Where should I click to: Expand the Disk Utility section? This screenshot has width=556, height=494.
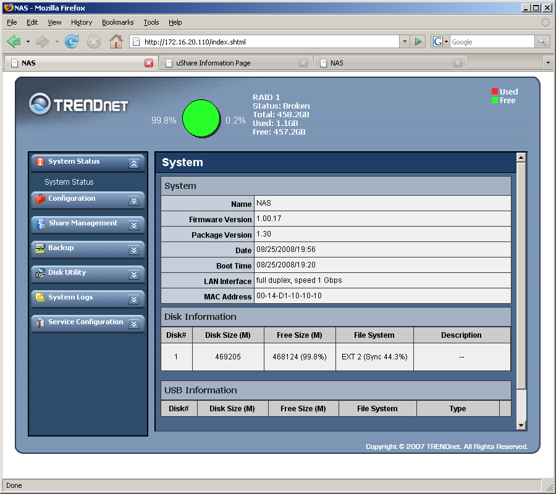[x=133, y=275]
